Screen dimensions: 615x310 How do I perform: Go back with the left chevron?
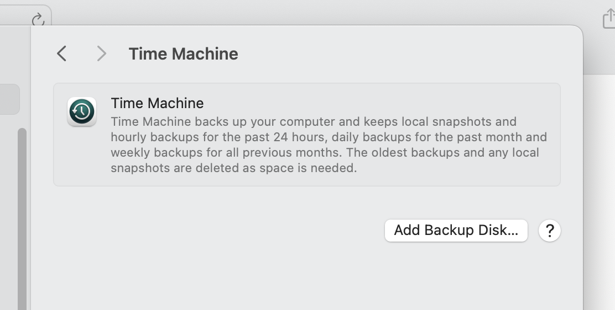(61, 54)
